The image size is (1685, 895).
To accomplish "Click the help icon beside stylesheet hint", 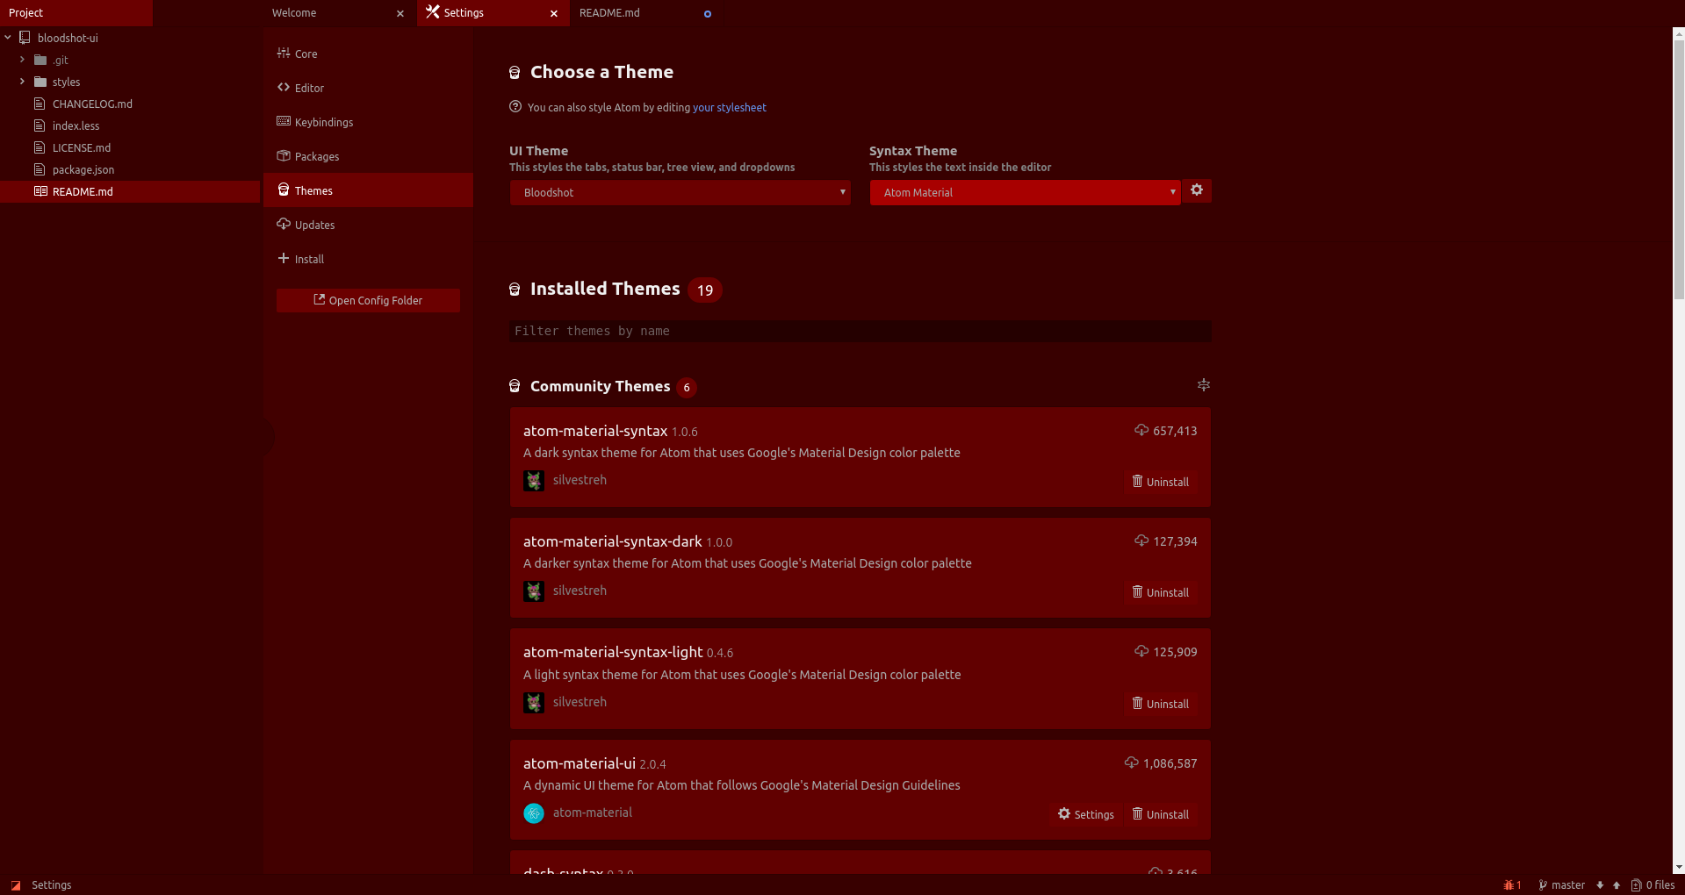I will click(515, 107).
